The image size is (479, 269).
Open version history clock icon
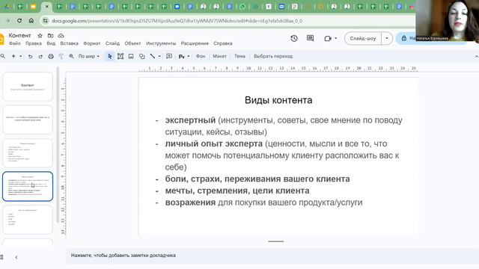[x=294, y=38]
